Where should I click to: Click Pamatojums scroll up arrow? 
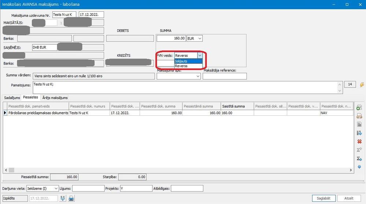click(340, 85)
